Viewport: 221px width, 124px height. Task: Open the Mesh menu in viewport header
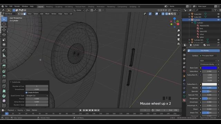47,14
